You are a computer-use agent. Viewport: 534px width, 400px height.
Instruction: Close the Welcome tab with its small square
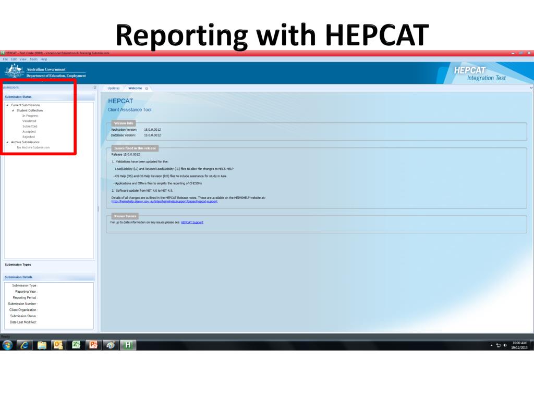pyautogui.click(x=147, y=89)
